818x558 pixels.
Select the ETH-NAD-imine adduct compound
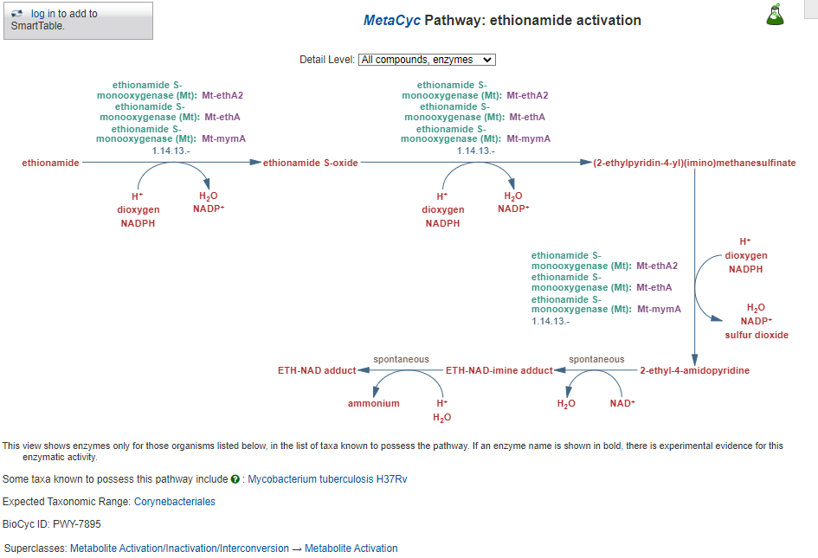coord(499,371)
